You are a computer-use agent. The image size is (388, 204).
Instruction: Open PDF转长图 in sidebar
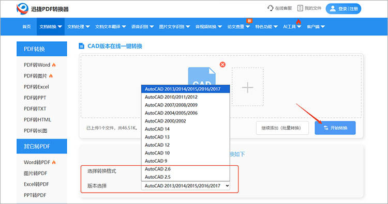[x=35, y=131]
